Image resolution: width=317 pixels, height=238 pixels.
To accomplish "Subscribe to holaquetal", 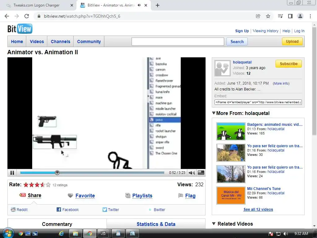I will tap(289, 64).
